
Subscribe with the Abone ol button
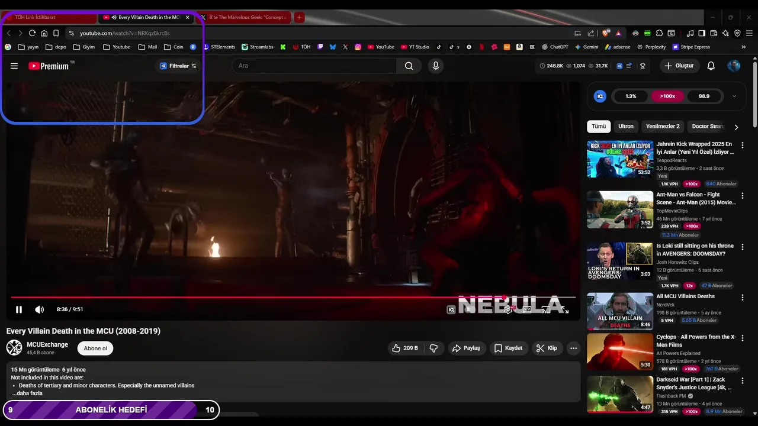coord(95,348)
